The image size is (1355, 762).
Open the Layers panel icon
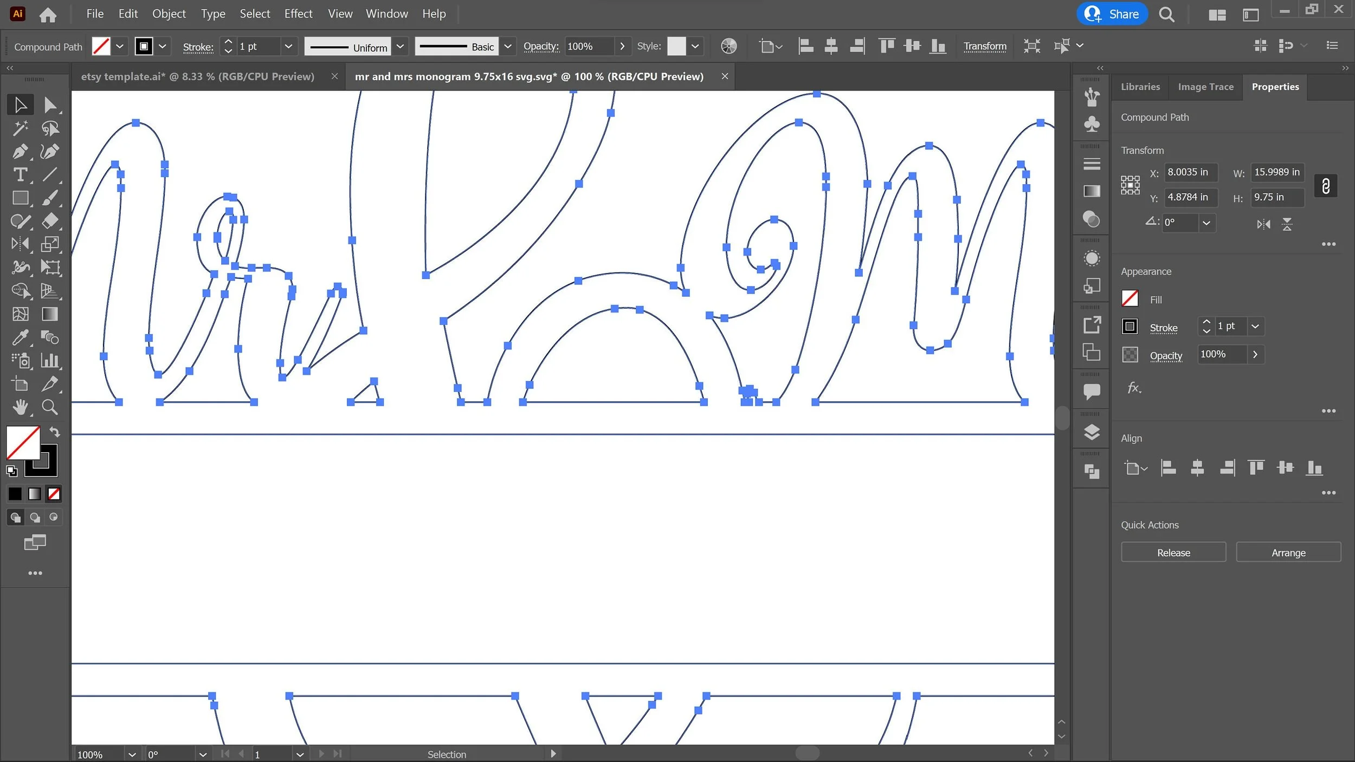coord(1092,432)
